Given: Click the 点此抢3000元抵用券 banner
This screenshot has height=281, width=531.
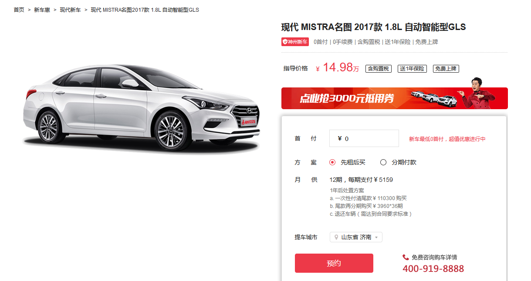Looking at the screenshot, I should 394,98.
